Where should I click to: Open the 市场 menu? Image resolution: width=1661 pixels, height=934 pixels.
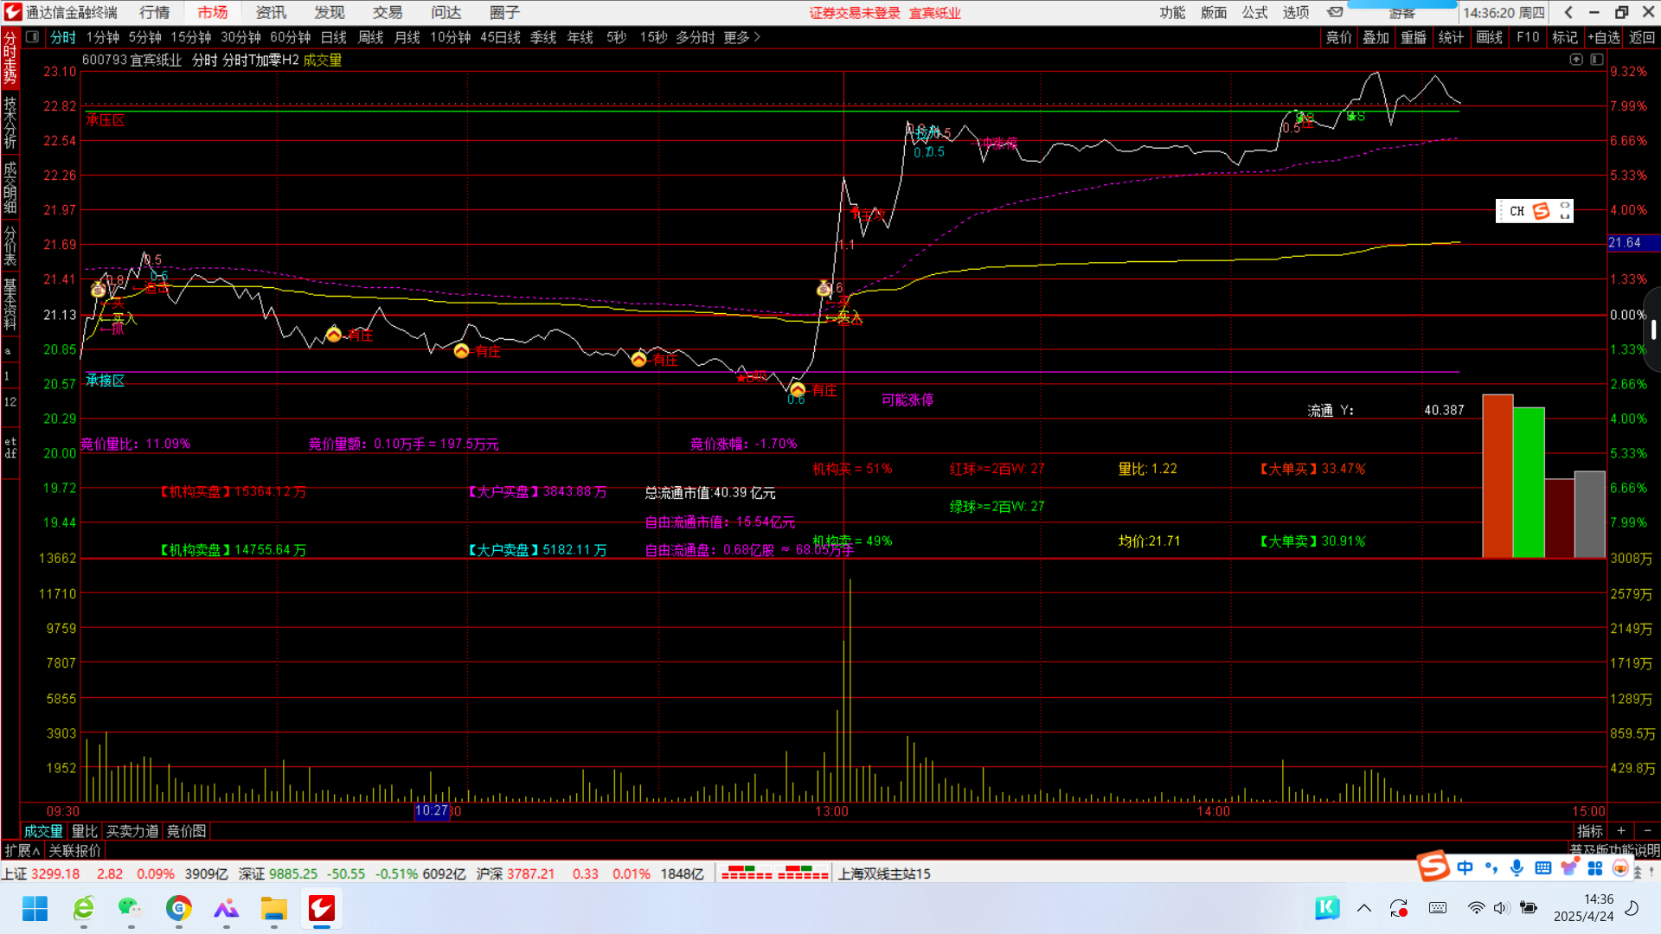click(212, 12)
